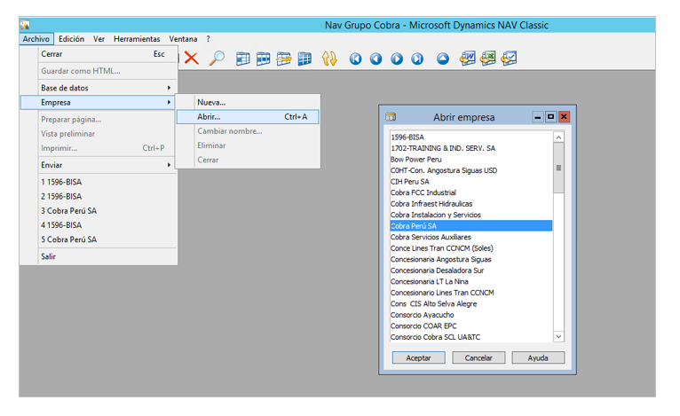This screenshot has height=416, width=680.
Task: Click the send to Excel icon
Action: coord(488,58)
